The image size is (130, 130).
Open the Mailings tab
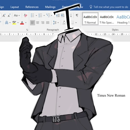tap(50, 7)
